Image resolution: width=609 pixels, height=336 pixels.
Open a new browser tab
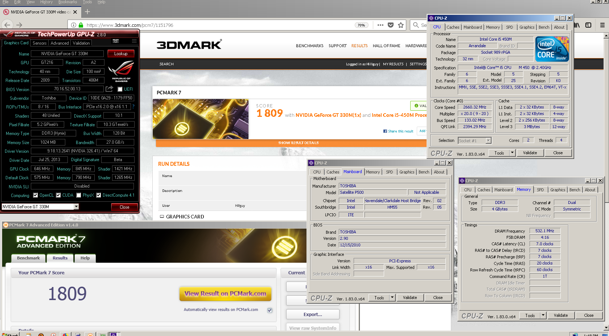(87, 12)
